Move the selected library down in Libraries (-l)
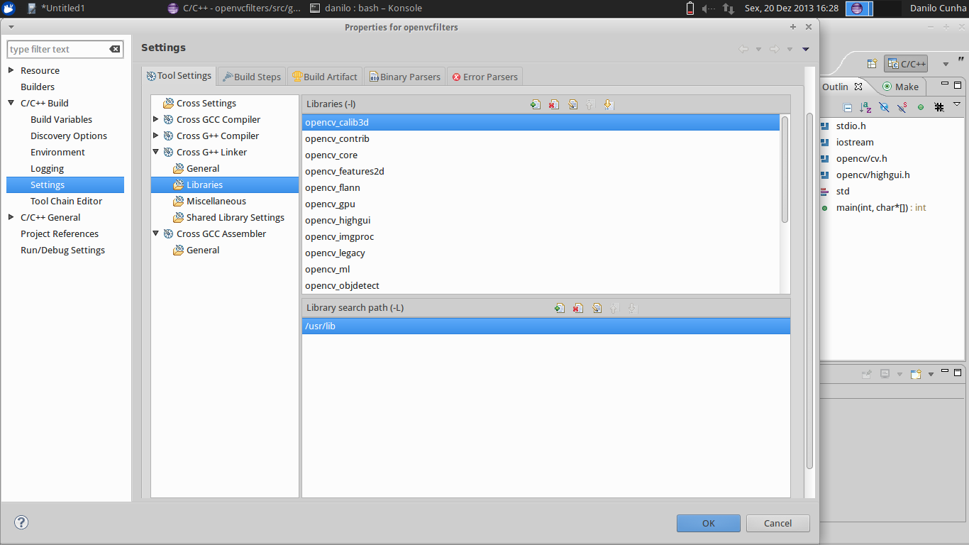Viewport: 969px width, 545px height. (608, 104)
